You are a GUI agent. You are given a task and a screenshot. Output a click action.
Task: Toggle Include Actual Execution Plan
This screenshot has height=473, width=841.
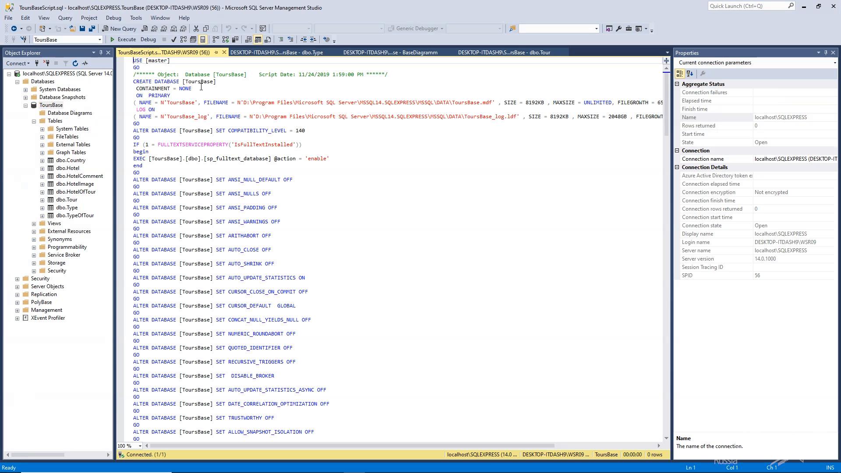tap(216, 39)
